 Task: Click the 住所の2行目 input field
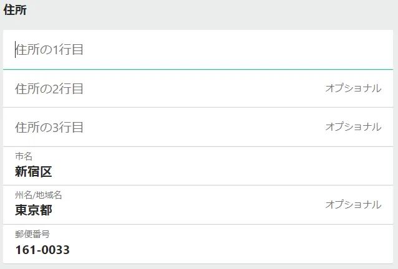(162, 88)
